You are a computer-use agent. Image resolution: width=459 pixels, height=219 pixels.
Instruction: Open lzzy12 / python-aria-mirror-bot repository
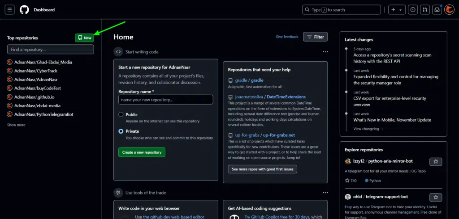383,161
